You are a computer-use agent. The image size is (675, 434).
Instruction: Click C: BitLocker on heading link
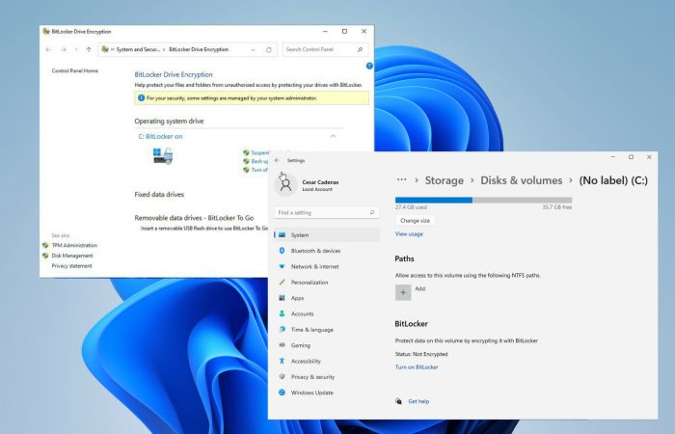pos(160,136)
